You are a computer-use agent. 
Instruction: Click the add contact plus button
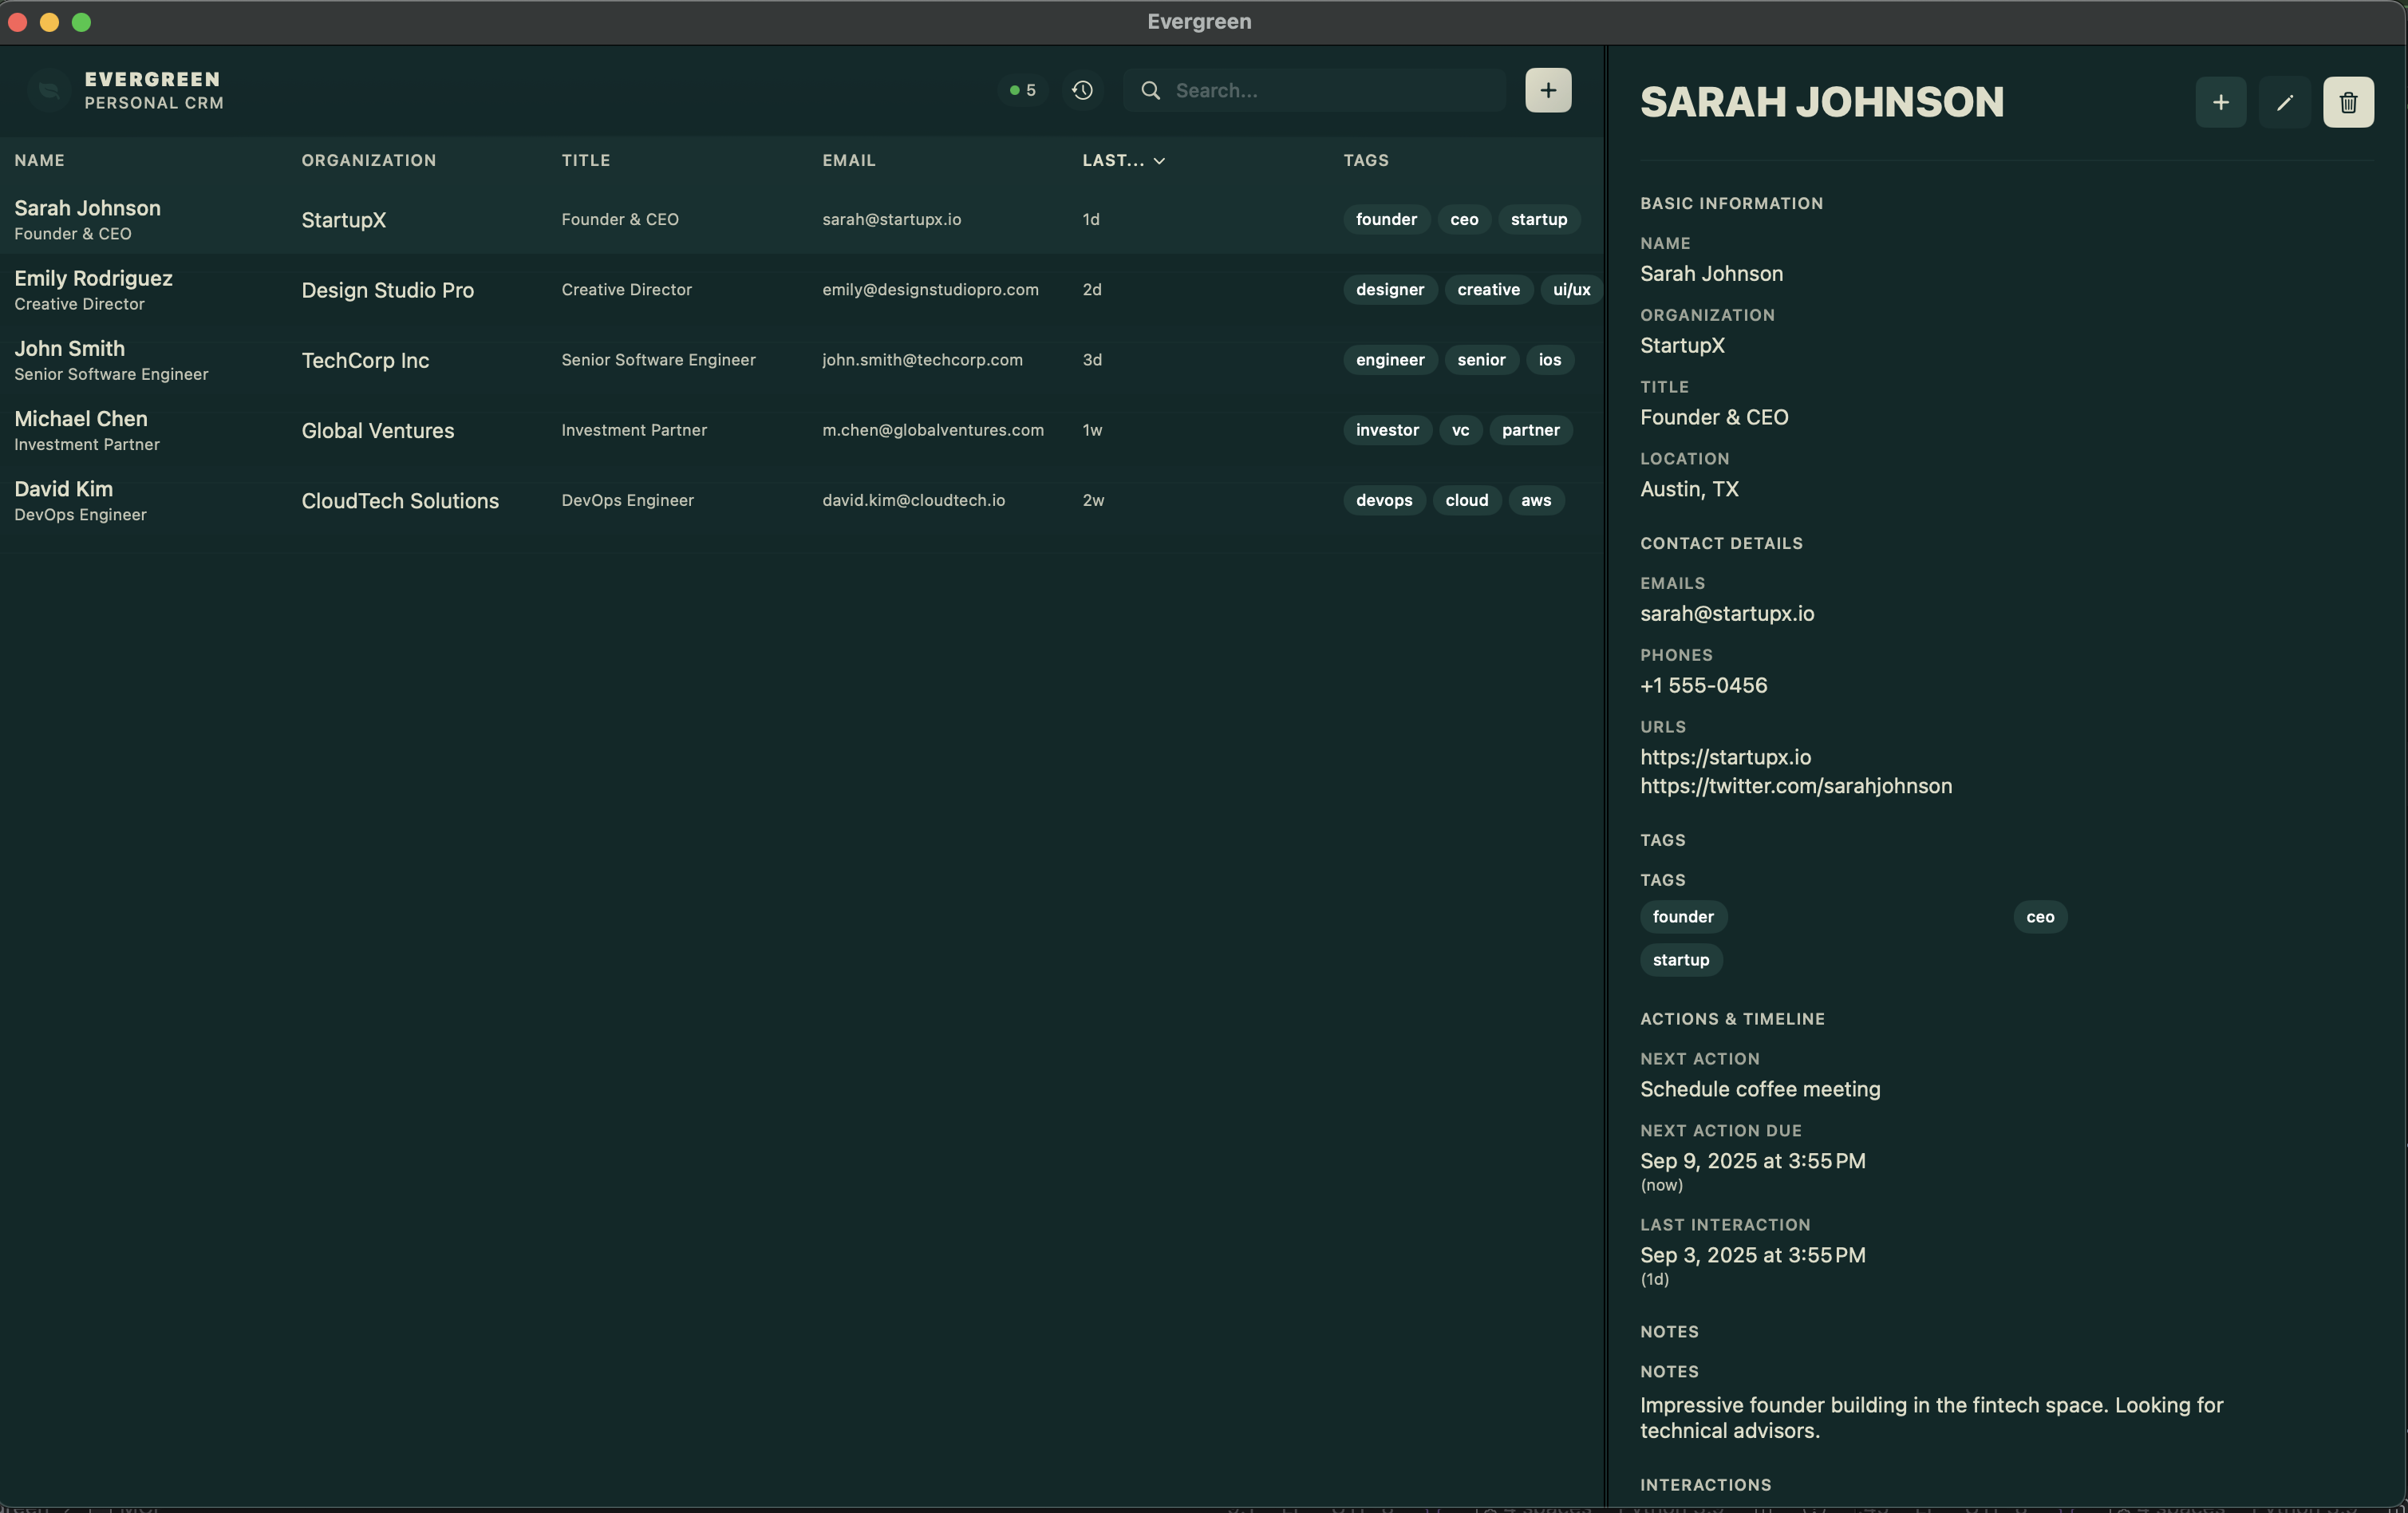1547,90
